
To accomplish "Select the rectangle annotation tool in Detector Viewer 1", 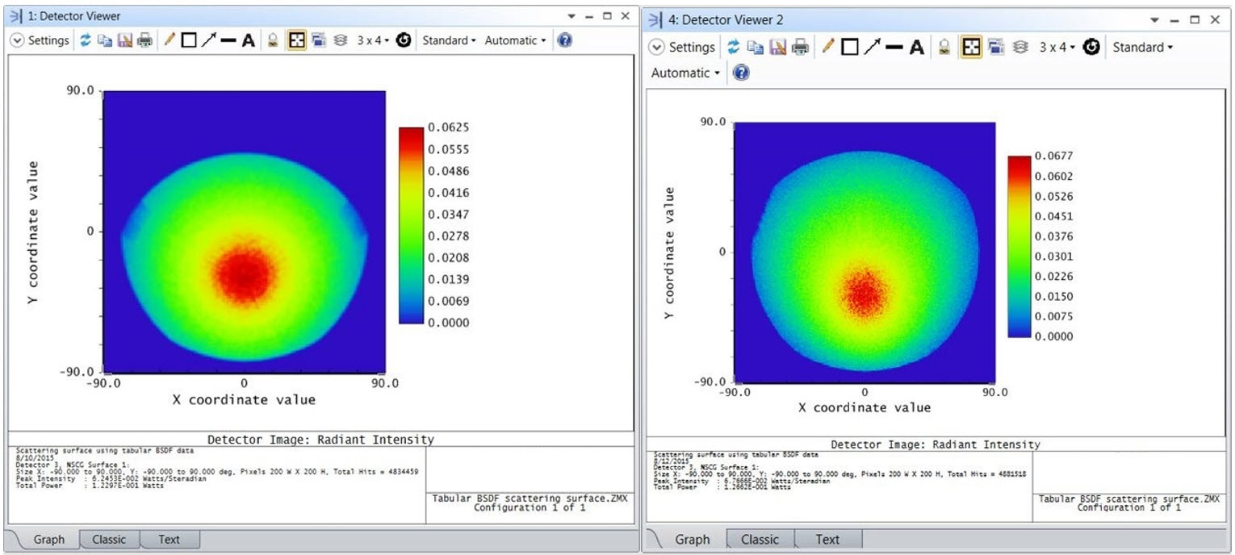I will click(189, 40).
